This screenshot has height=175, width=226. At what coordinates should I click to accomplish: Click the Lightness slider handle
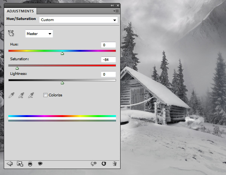point(62,83)
